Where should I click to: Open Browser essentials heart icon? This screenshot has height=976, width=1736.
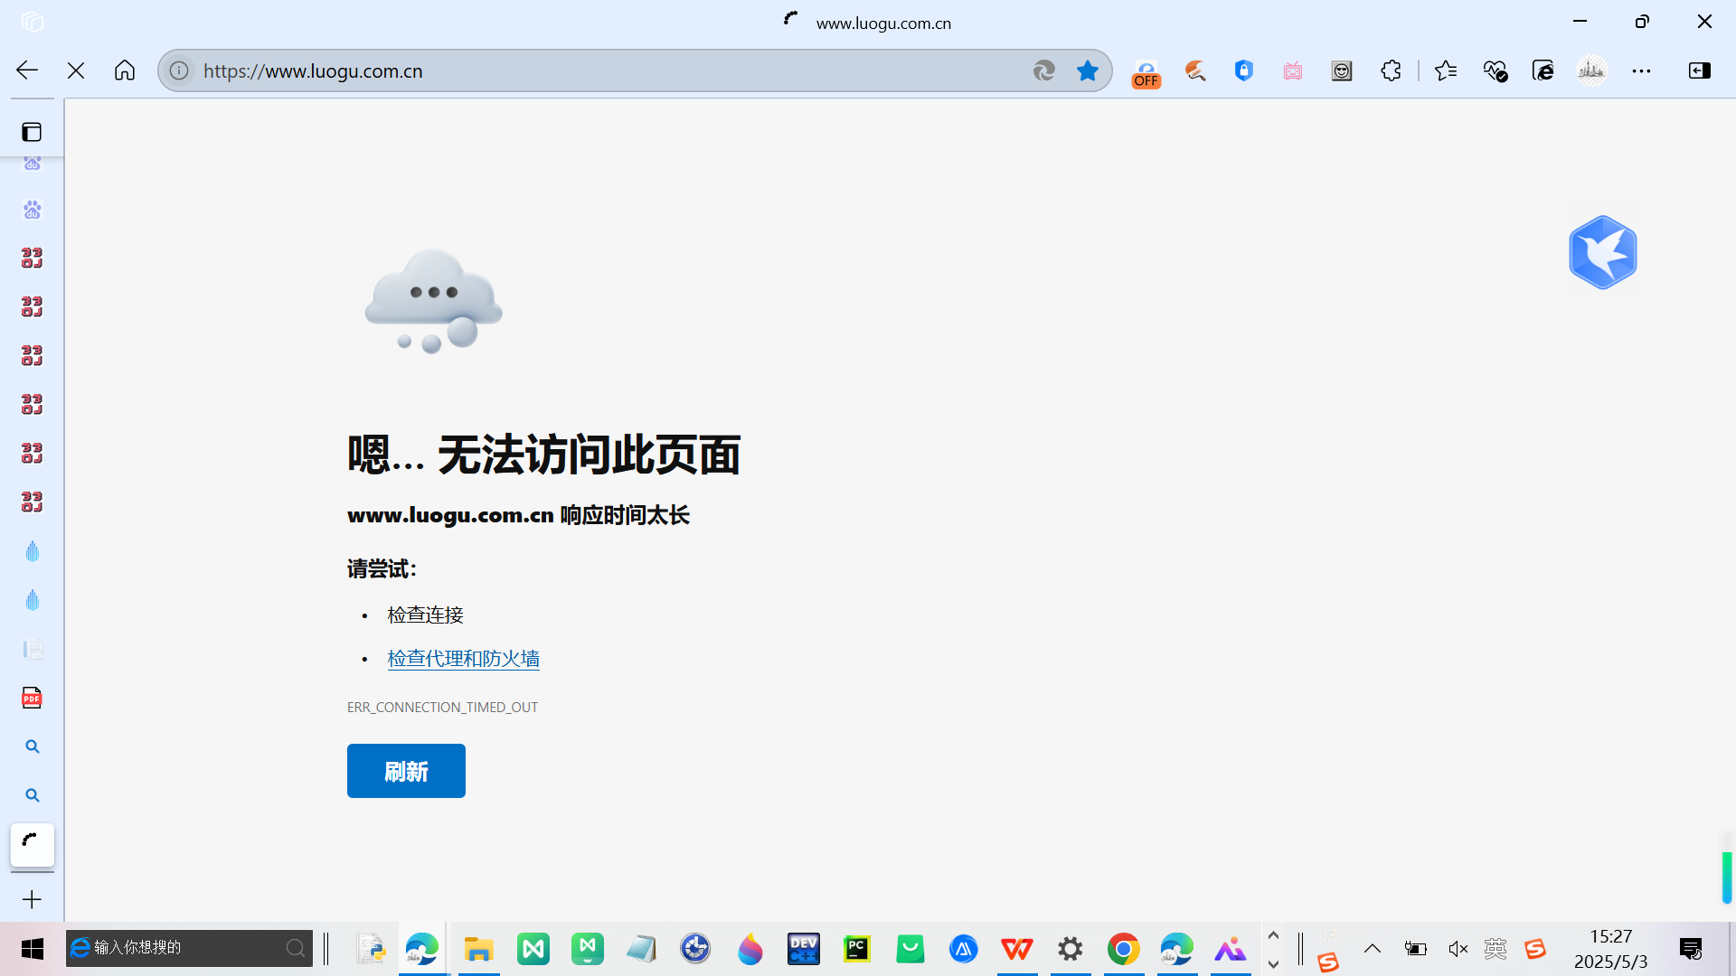coord(1495,70)
